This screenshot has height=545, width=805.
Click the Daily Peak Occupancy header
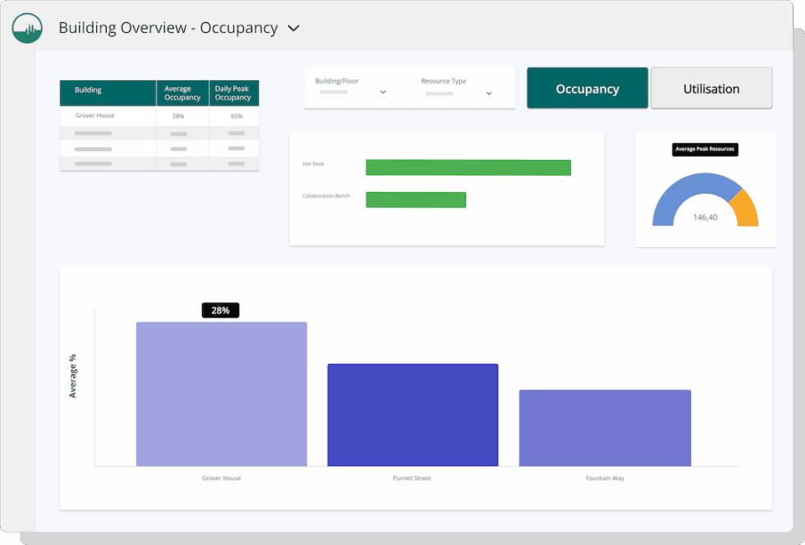[x=234, y=93]
